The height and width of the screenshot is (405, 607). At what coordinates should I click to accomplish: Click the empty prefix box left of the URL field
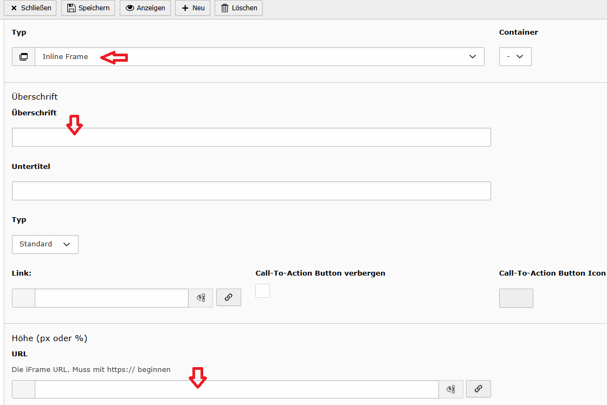(23, 389)
